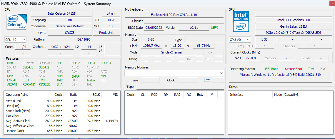Click the BIOS Date 05/05/2022 field

click(154, 28)
